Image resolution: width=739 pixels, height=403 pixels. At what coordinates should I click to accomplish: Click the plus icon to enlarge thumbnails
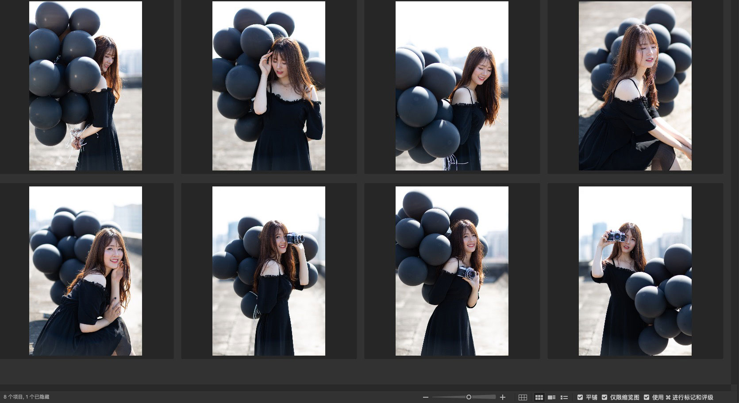[502, 397]
